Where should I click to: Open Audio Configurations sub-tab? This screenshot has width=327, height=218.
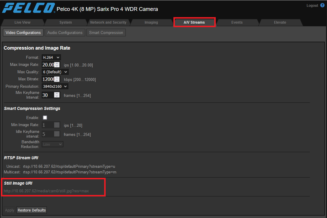(x=65, y=33)
